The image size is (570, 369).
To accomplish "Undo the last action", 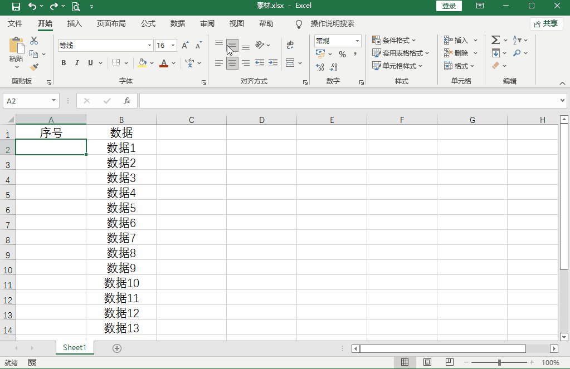I will point(32,6).
